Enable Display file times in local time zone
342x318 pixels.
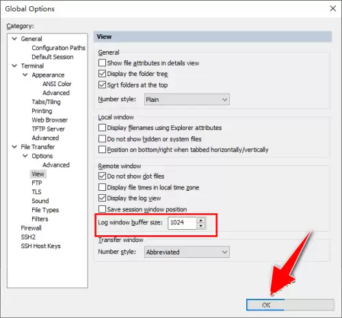coord(102,187)
